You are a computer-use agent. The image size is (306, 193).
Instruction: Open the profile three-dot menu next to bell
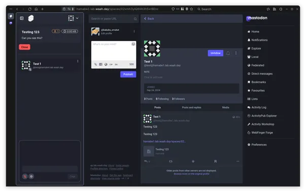pyautogui.click(x=236, y=53)
